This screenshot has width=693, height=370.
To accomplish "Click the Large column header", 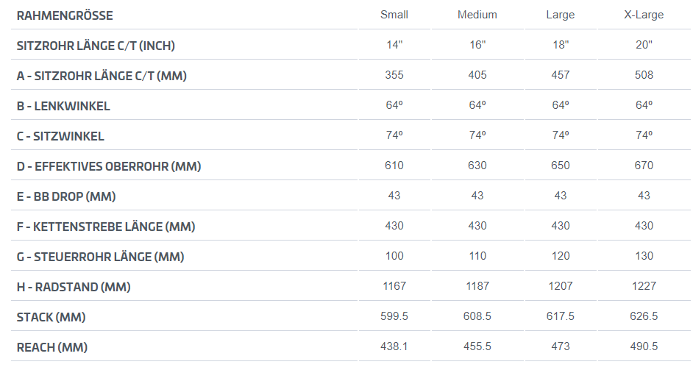I will coord(561,15).
